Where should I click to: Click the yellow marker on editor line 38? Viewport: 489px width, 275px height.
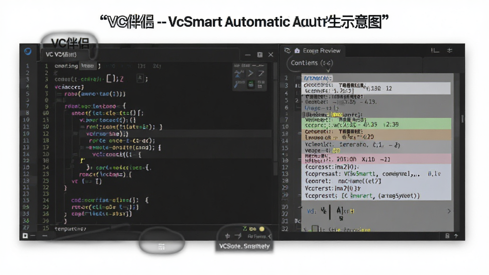tap(82, 160)
